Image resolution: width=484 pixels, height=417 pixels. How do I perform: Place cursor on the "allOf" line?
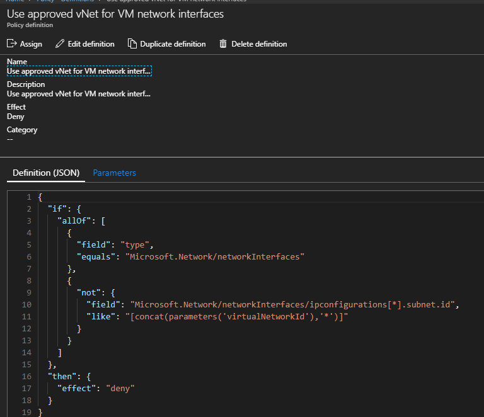[x=75, y=220]
